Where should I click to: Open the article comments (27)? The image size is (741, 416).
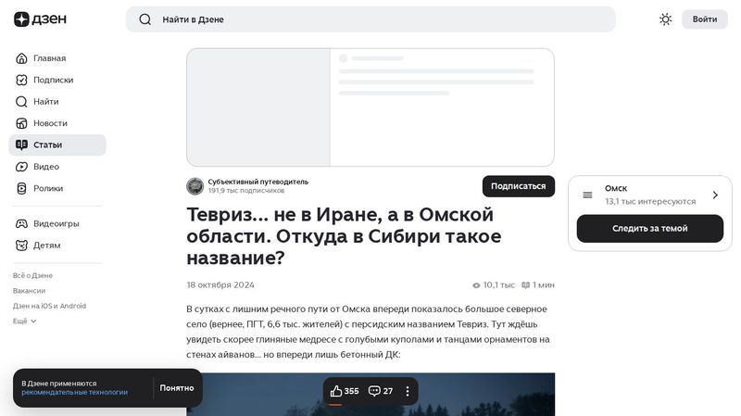381,391
